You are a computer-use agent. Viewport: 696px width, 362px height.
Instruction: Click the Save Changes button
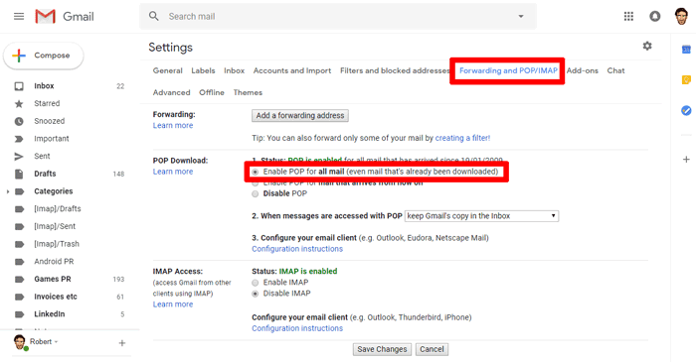[382, 349]
